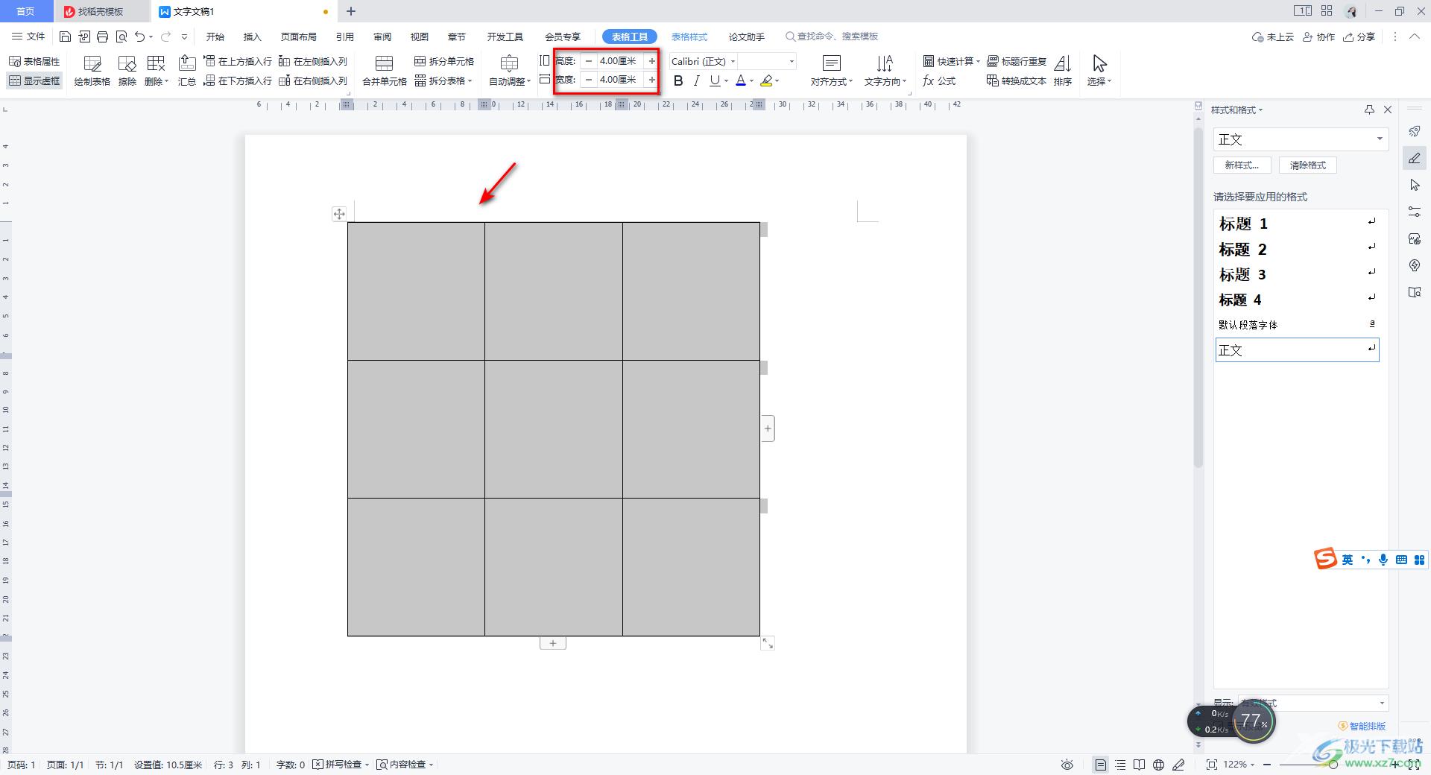Toggle Underline formatting

[715, 80]
